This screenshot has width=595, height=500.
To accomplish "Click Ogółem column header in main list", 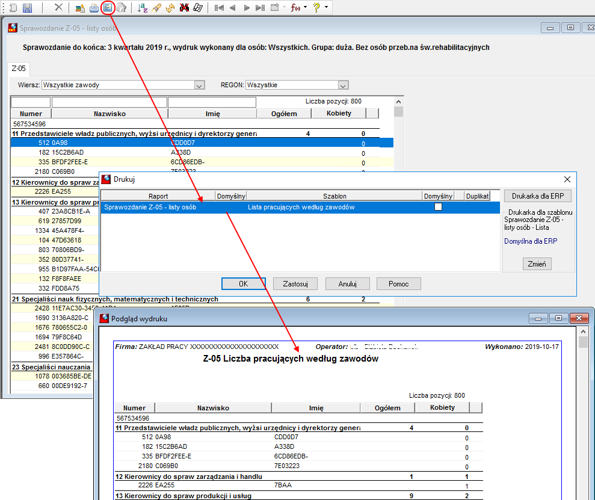I will point(284,114).
